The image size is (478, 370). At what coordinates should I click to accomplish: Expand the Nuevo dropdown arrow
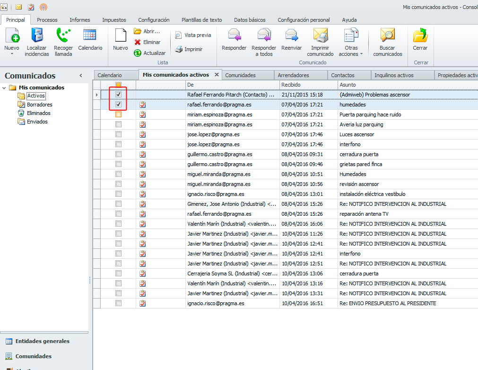point(12,54)
